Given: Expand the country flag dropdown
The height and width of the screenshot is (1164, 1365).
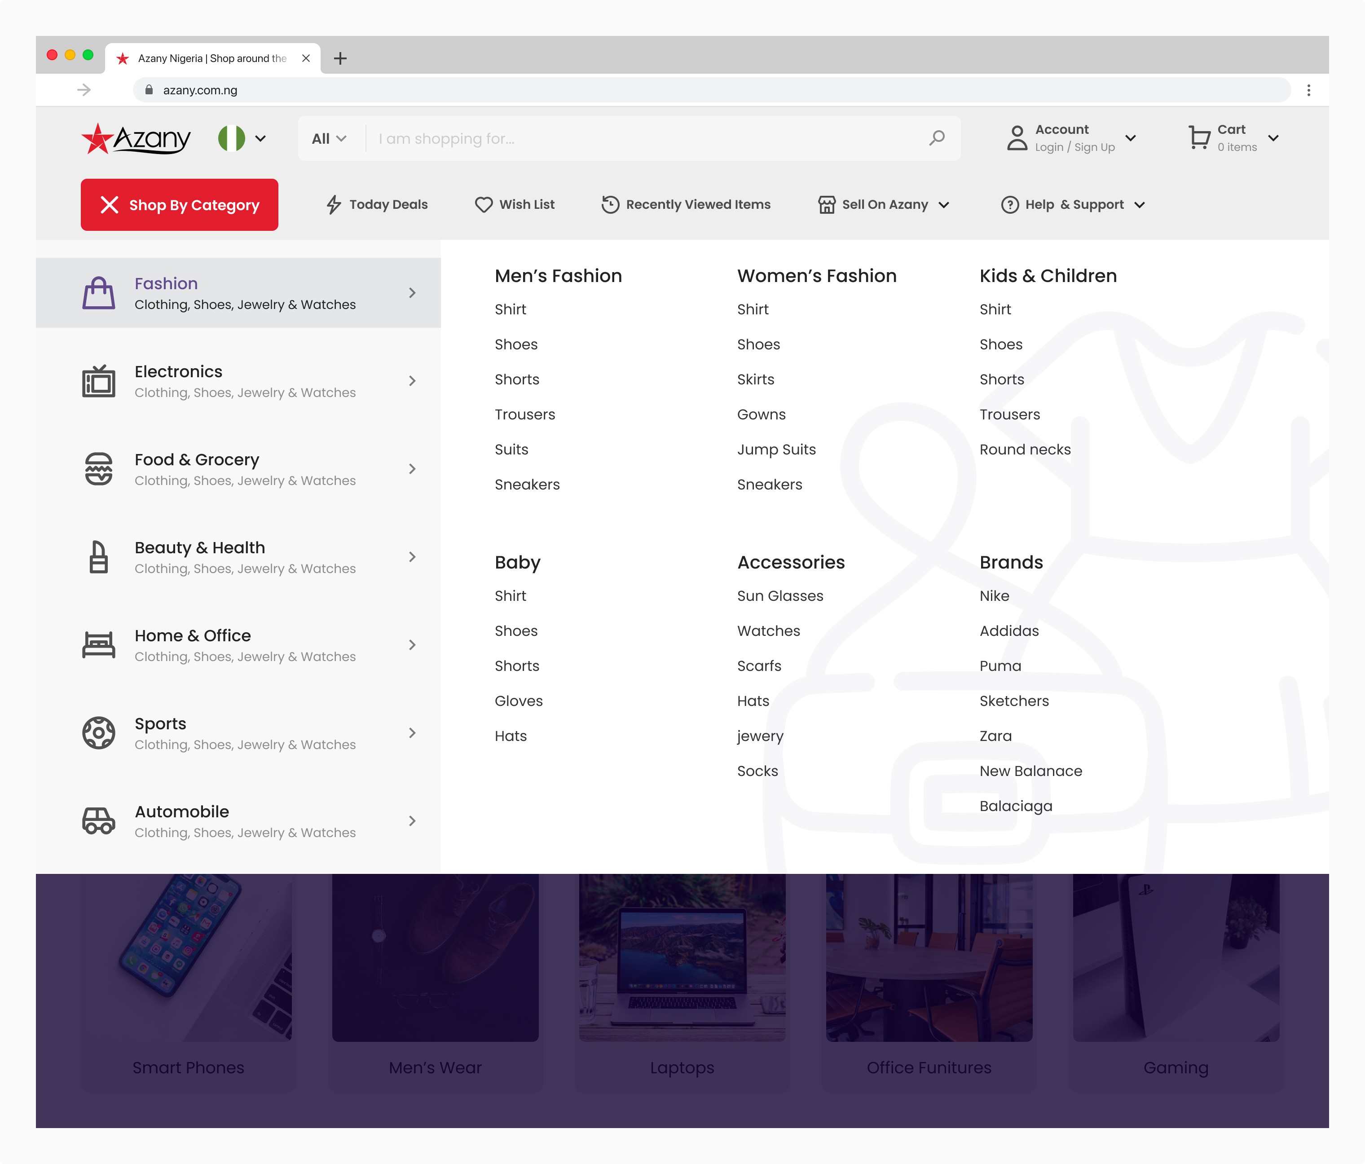Looking at the screenshot, I should point(261,138).
